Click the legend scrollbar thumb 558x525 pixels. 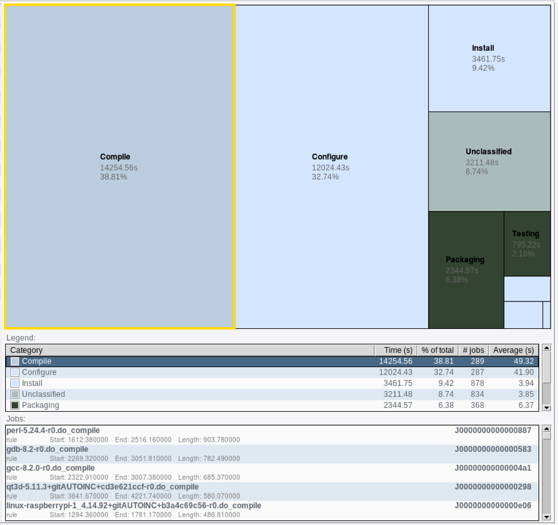547,368
